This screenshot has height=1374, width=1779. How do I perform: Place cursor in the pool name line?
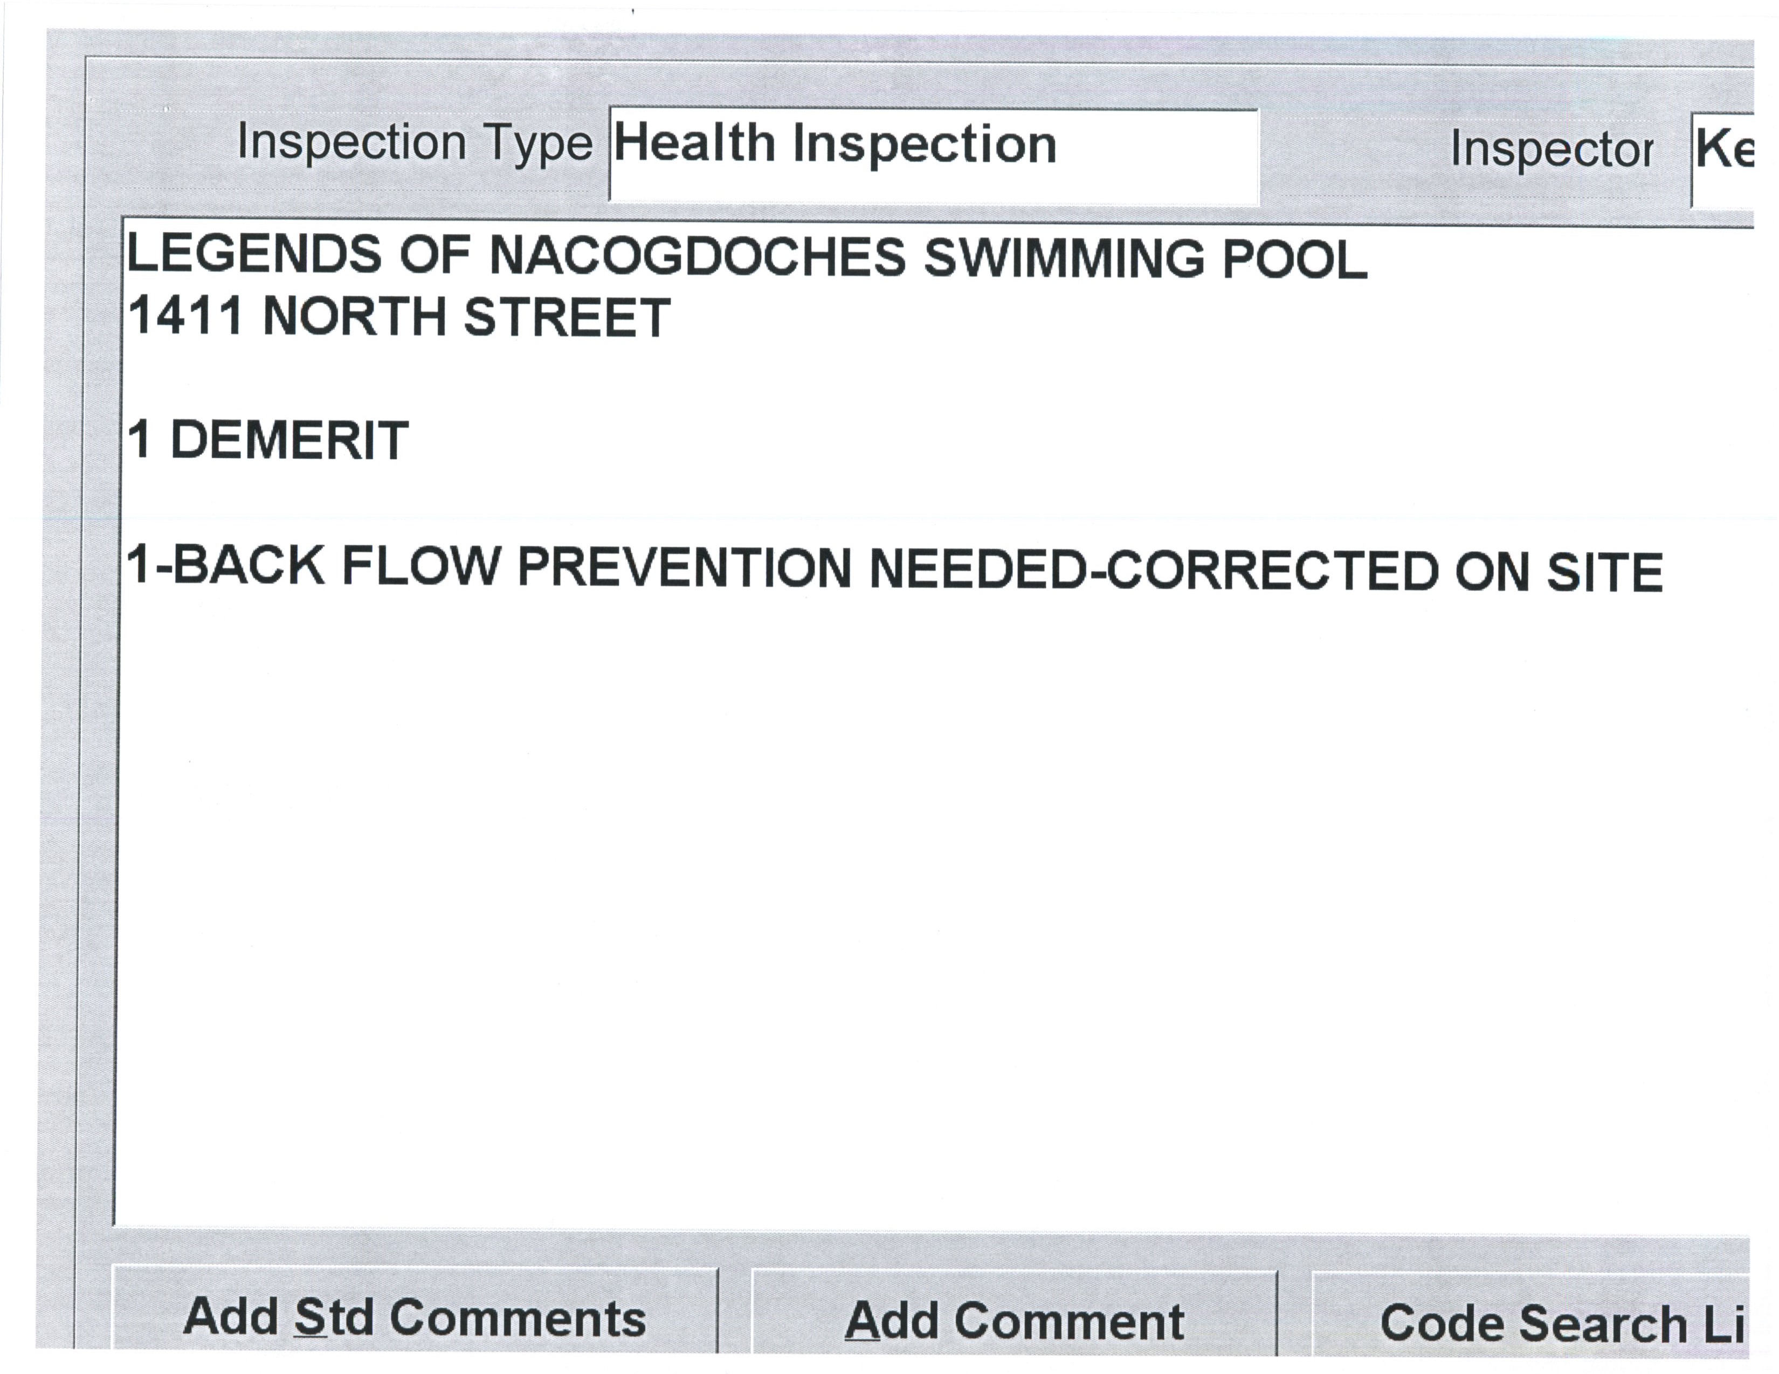coord(746,257)
